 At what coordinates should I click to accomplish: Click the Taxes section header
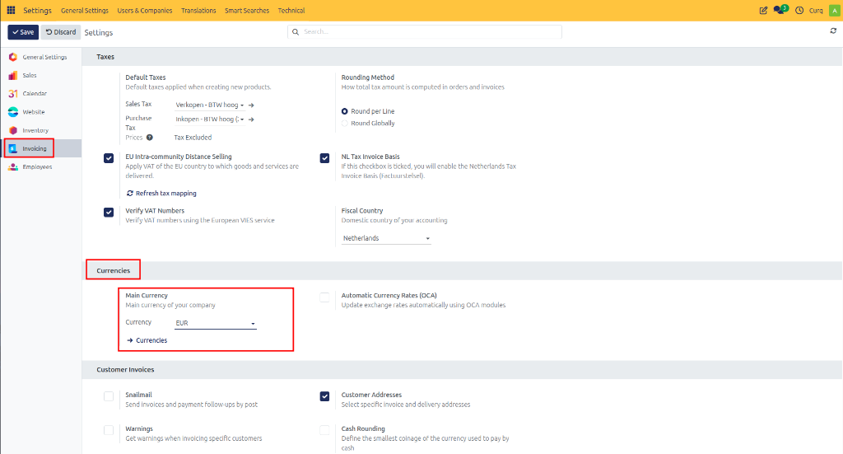(x=105, y=57)
